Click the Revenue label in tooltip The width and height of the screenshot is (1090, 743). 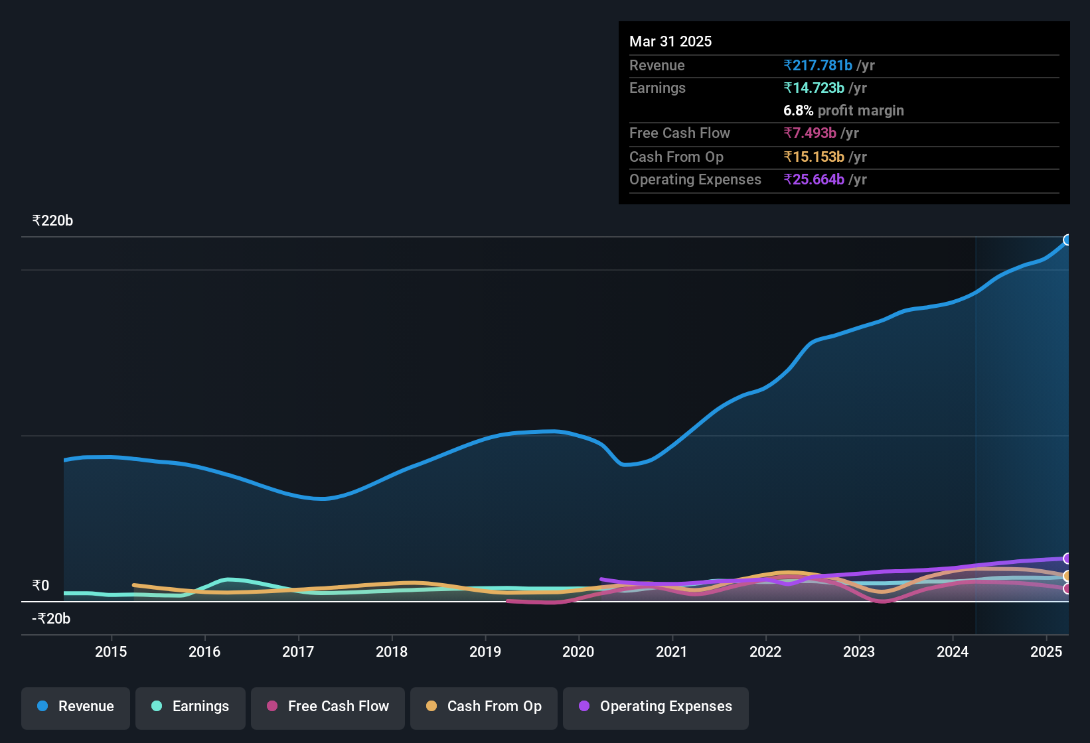[x=657, y=65]
